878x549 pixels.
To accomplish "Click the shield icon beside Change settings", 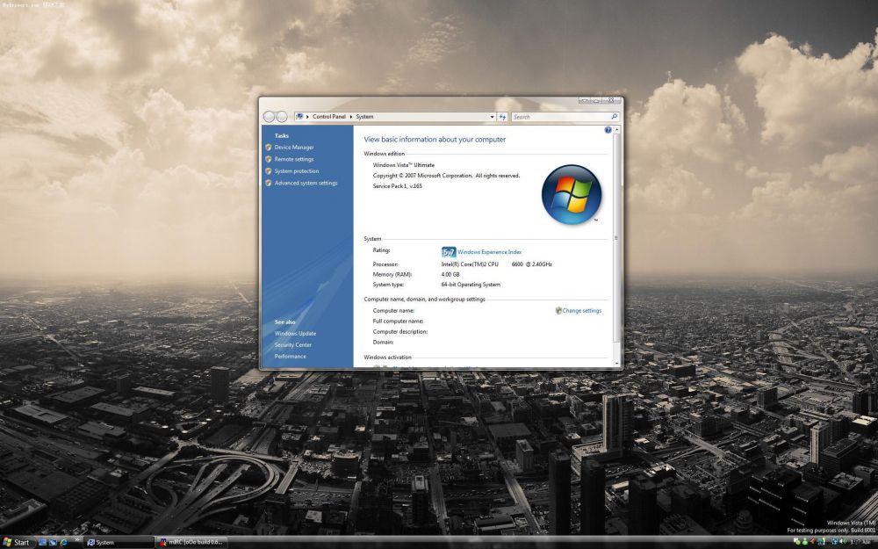I will click(558, 310).
